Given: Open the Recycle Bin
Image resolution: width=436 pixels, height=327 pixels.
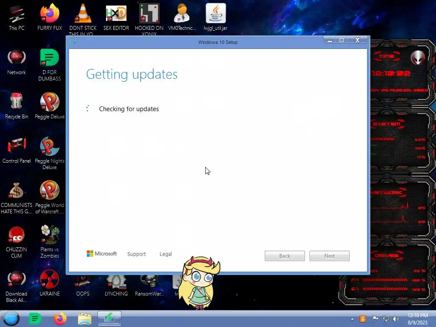Looking at the screenshot, I should (17, 106).
